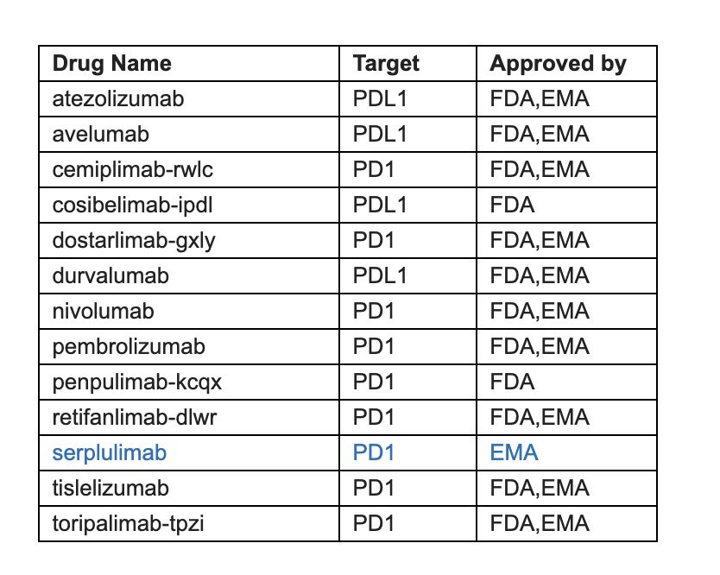
Task: Click the Approved by column header
Action: coord(558,63)
